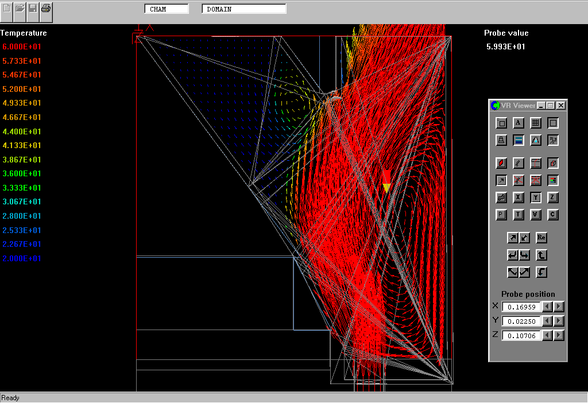Toggle the Y plane button
Viewport: 588px width, 403px height.
[x=535, y=197]
